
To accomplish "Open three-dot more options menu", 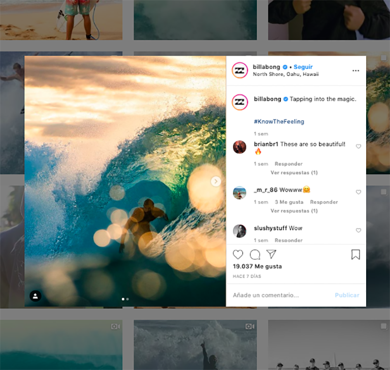I will (x=355, y=70).
